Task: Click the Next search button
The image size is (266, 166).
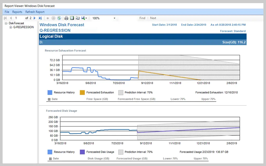Action: pyautogui.click(x=153, y=18)
